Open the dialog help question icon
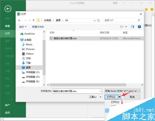 click(x=139, y=27)
